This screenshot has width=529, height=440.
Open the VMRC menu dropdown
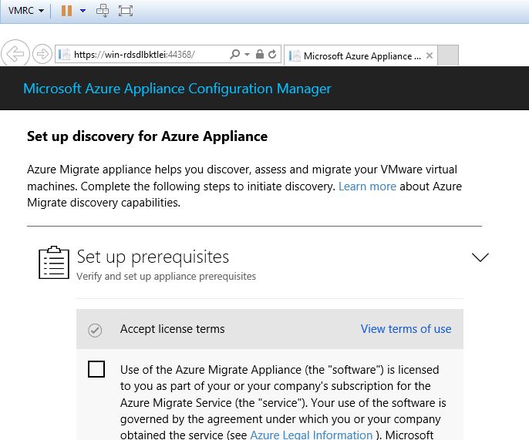(26, 11)
